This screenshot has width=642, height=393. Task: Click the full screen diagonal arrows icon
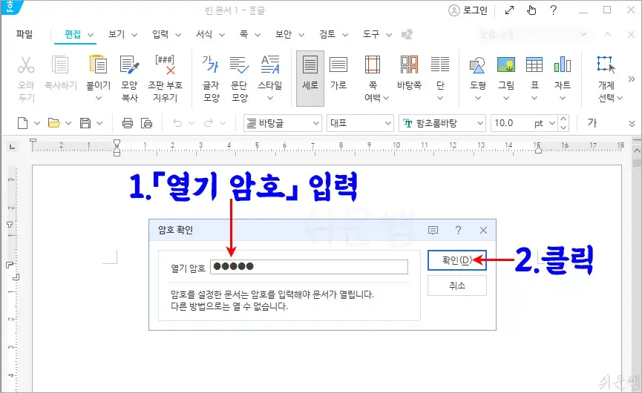point(509,10)
